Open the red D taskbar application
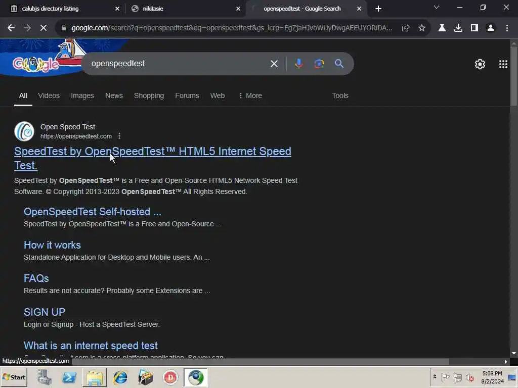Image resolution: width=518 pixels, height=388 pixels. point(170,377)
